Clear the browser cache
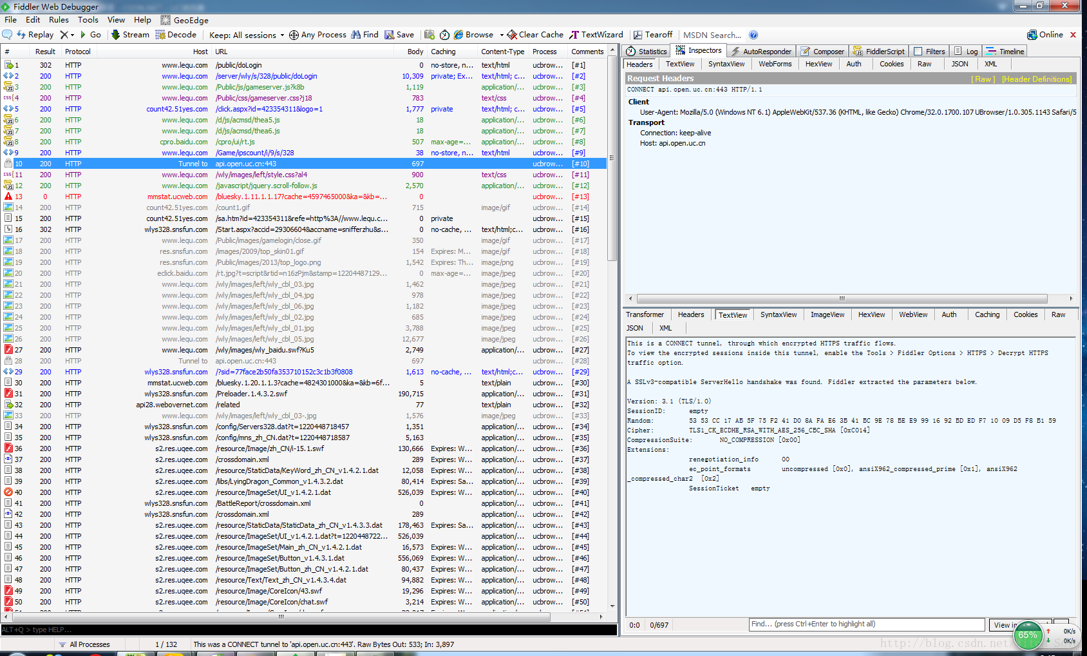This screenshot has width=1087, height=656. [x=535, y=35]
